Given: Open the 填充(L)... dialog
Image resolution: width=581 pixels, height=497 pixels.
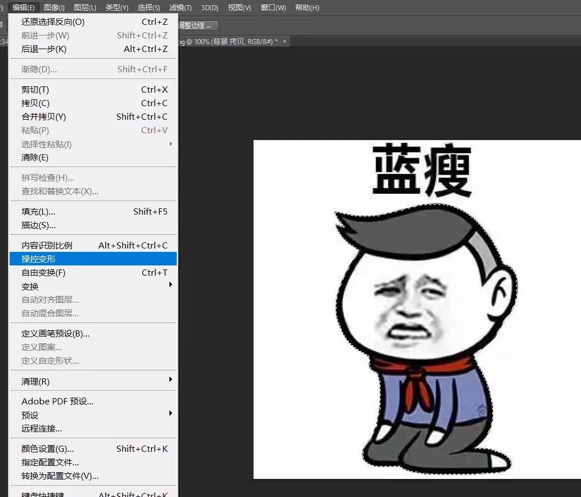Looking at the screenshot, I should (x=93, y=212).
